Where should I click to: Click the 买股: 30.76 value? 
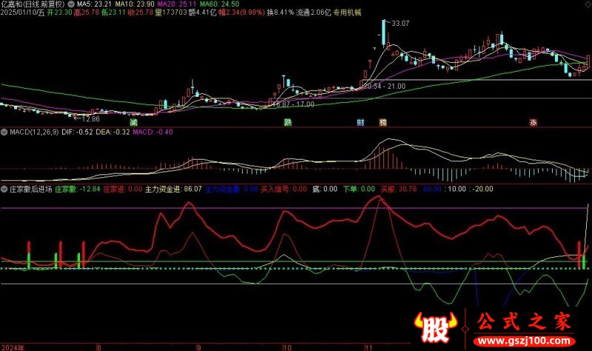(398, 189)
